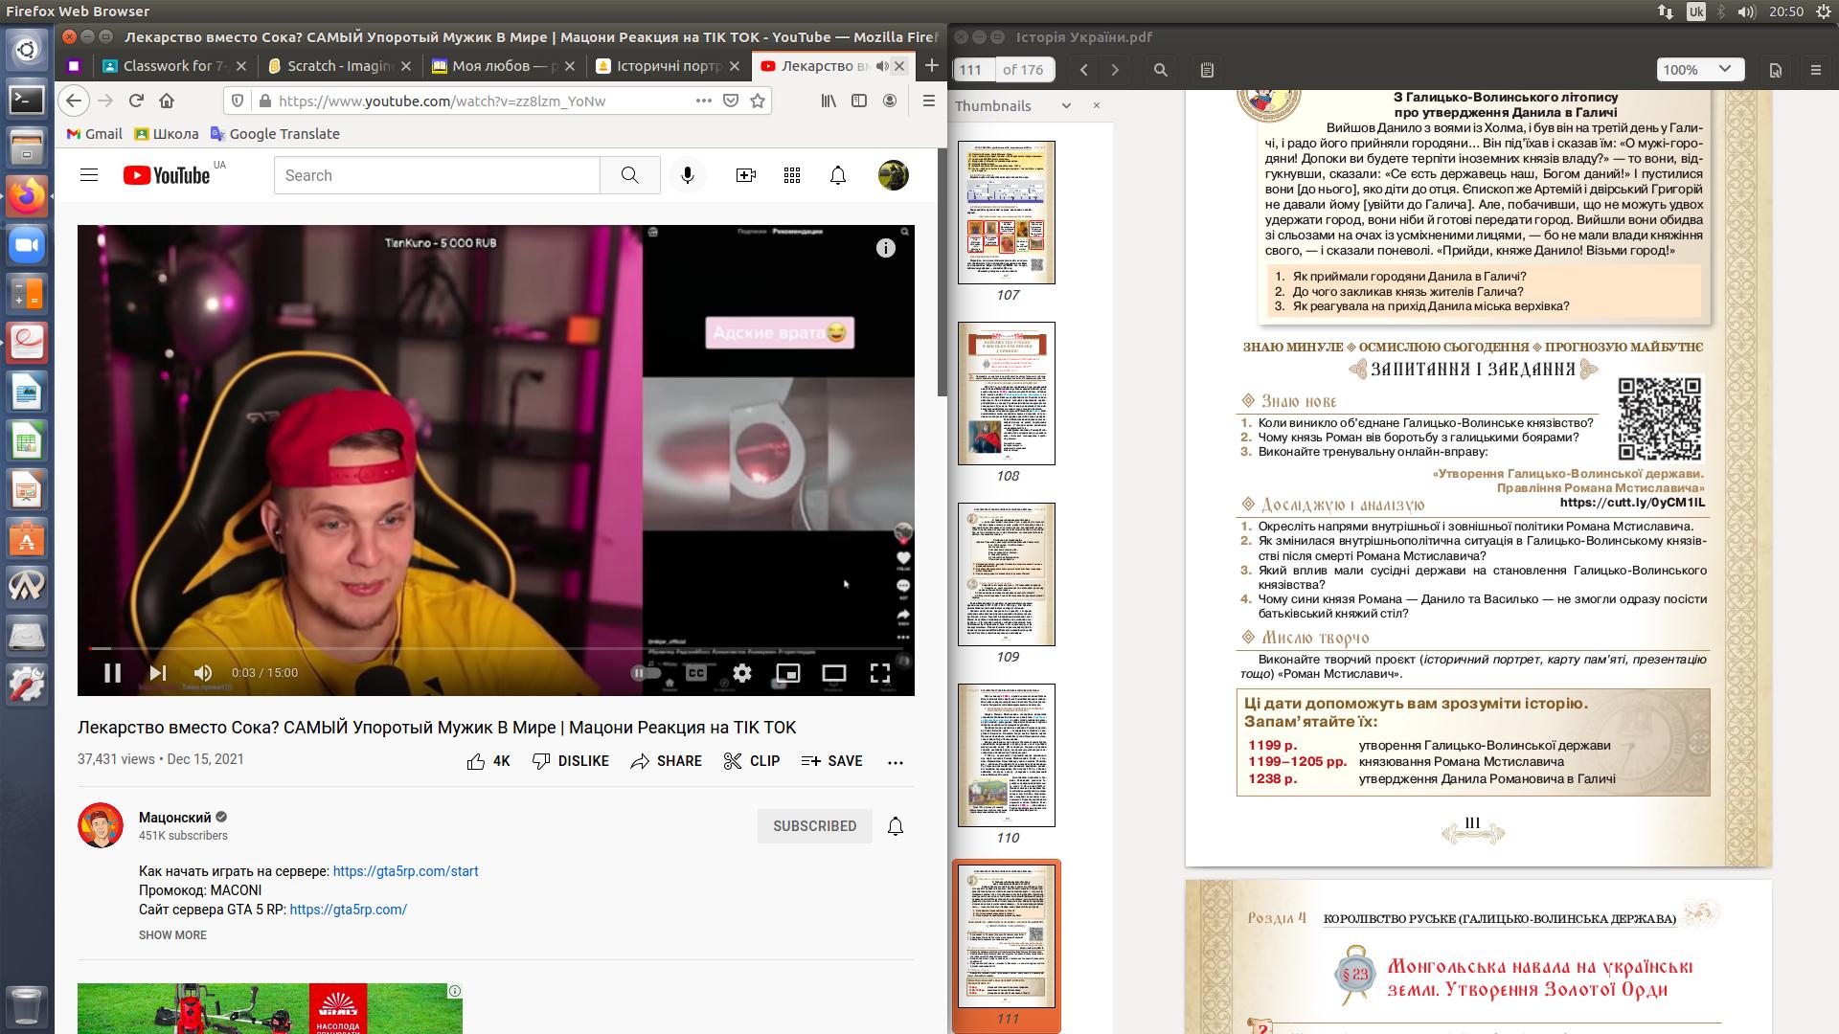
Task: Open video player settings gear
Action: click(742, 673)
